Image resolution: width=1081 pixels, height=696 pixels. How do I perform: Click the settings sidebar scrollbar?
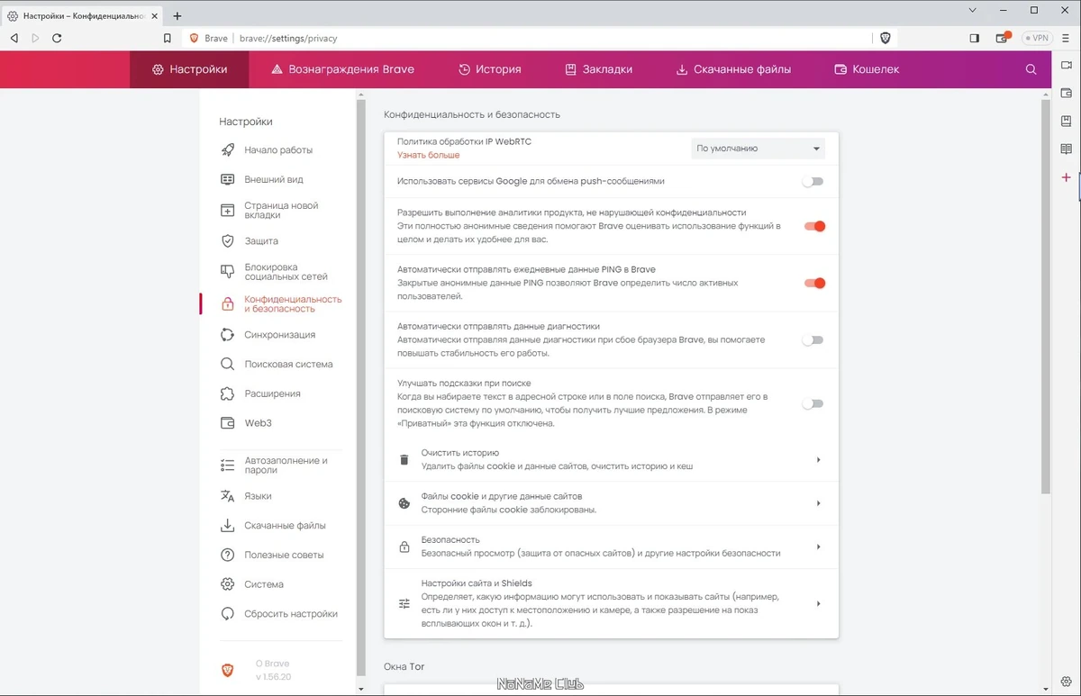[362, 387]
